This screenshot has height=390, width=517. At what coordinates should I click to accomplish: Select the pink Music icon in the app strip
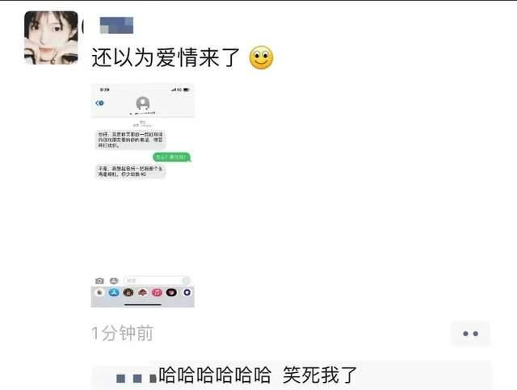click(x=157, y=292)
